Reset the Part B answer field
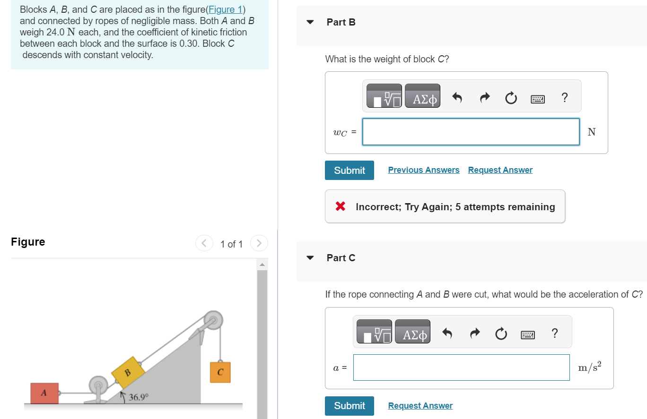647x419 pixels. click(x=511, y=97)
